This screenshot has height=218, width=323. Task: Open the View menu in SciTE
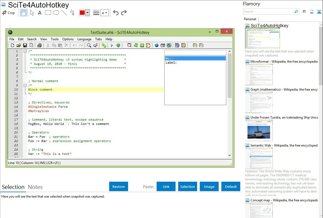(43, 39)
